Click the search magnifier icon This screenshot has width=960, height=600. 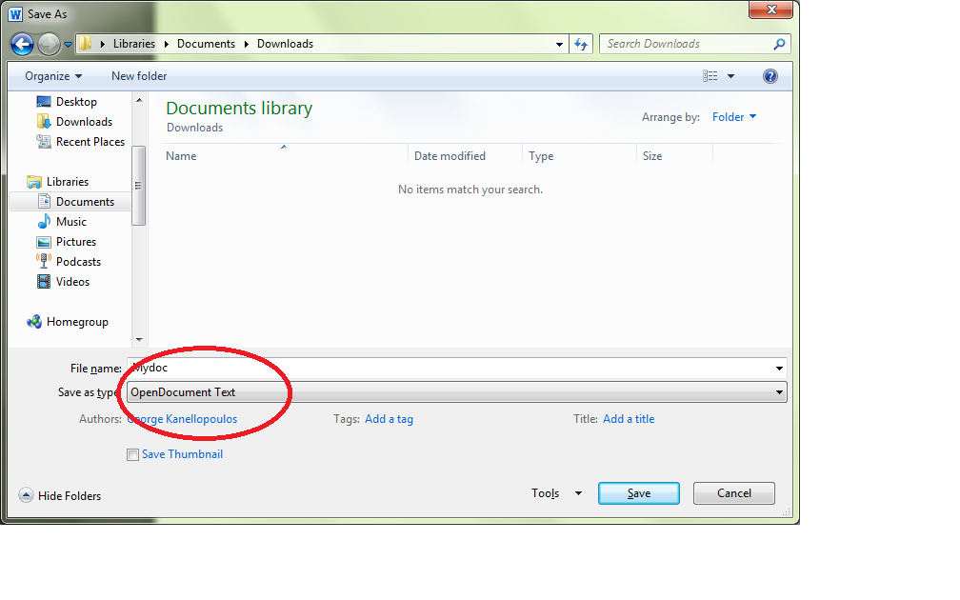779,44
